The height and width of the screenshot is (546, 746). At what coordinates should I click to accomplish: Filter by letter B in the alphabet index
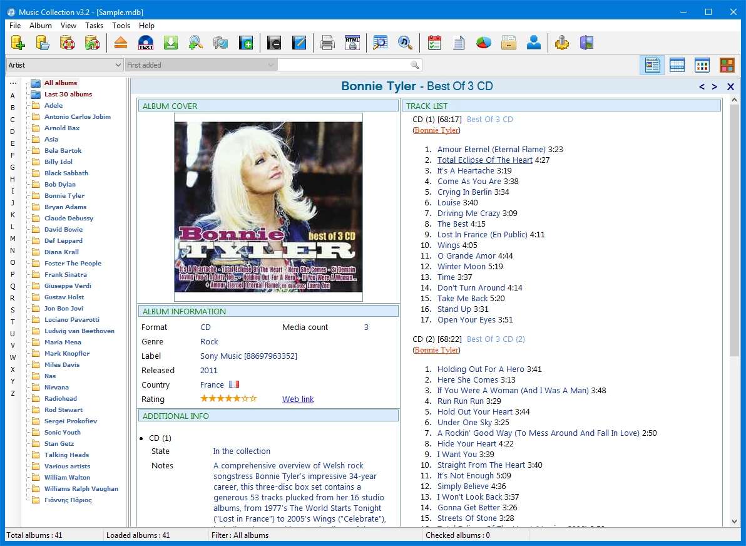pyautogui.click(x=13, y=108)
